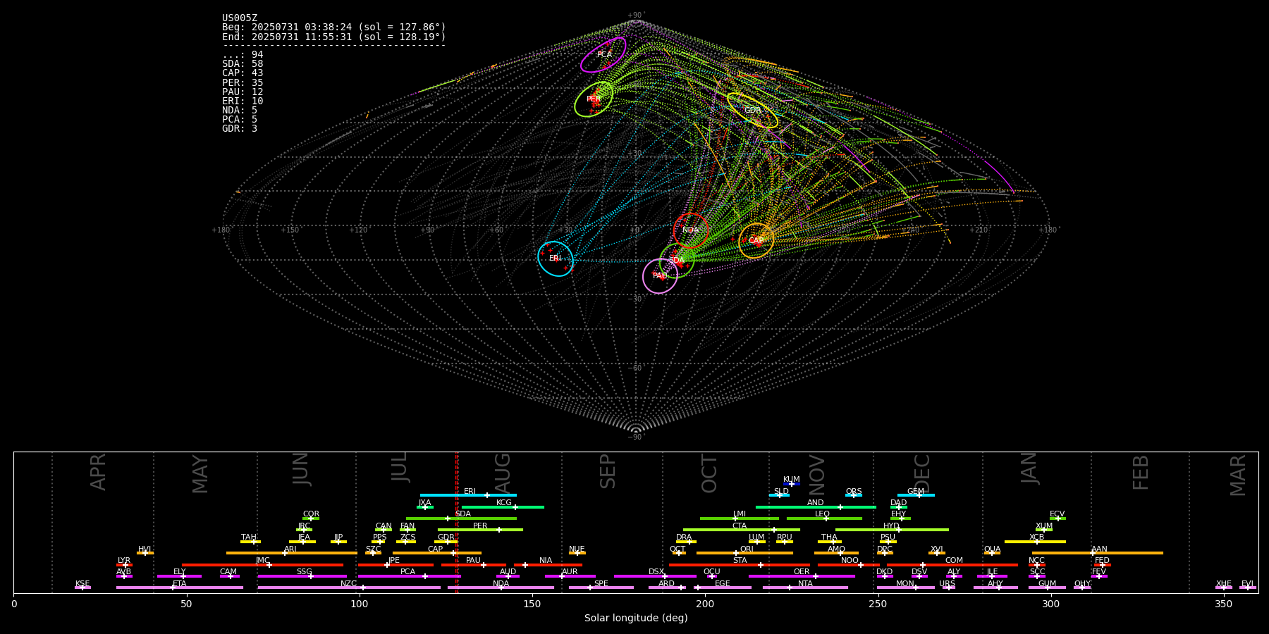Image resolution: width=1269 pixels, height=634 pixels.
Task: Select the 'PER: 35' count entry
Action: [x=243, y=83]
